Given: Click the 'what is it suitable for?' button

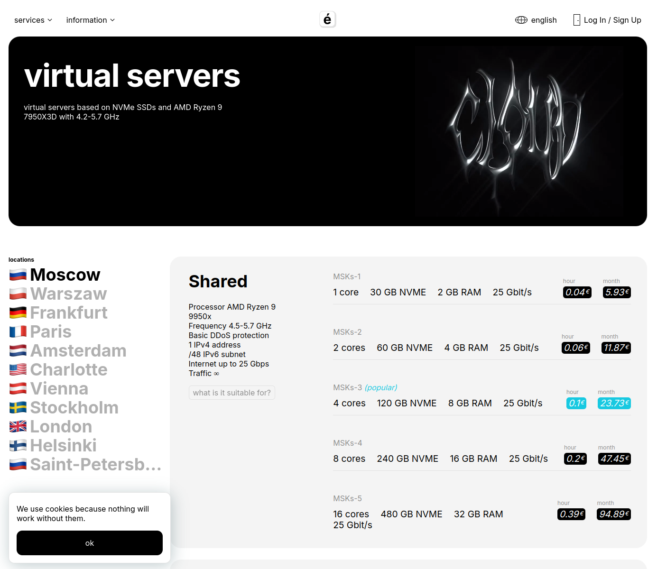Looking at the screenshot, I should click(232, 393).
